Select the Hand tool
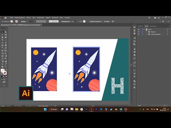 click(x=2, y=67)
